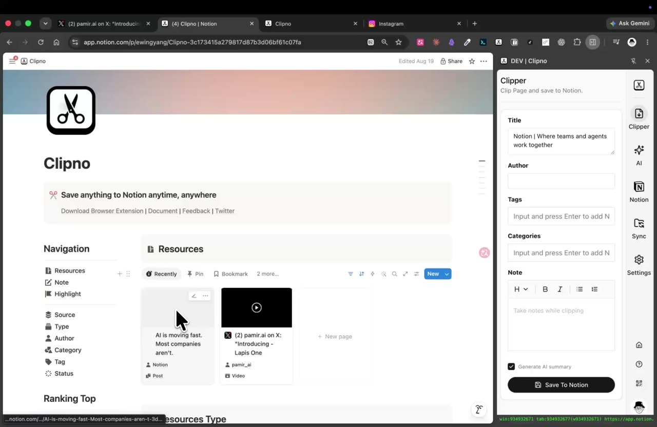
Task: Click Download Browser Extension link
Action: (102, 211)
